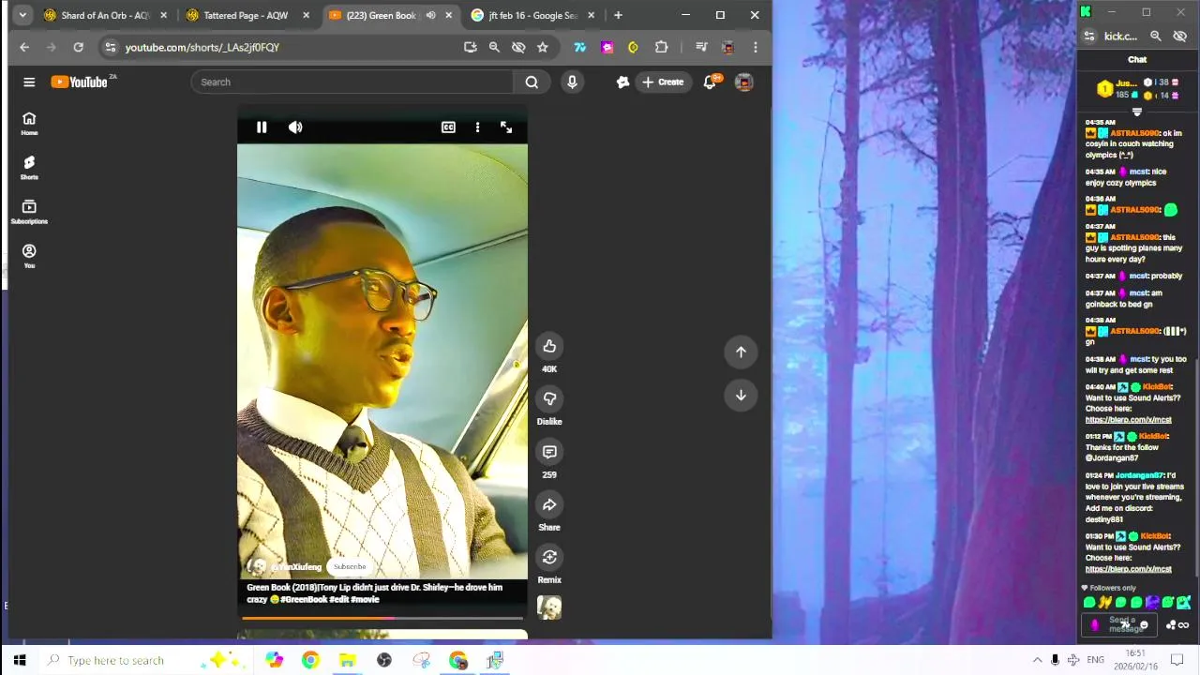The image size is (1200, 675).
Task: Open the tab search dropdown arrow
Action: coord(22,15)
